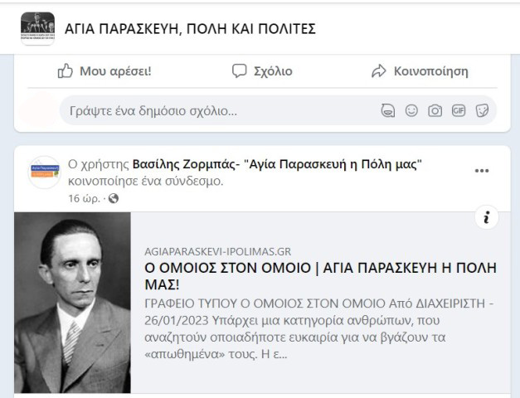Click the Share (Κοινοποίηση) button
520x398 pixels.
(419, 71)
